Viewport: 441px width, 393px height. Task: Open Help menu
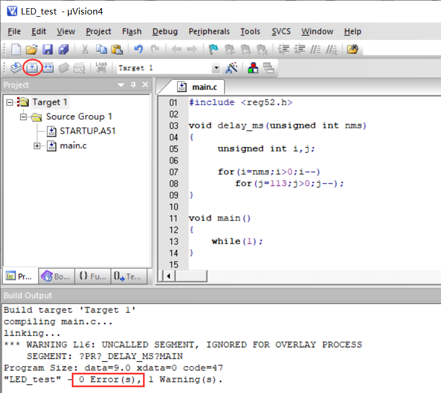tap(352, 31)
